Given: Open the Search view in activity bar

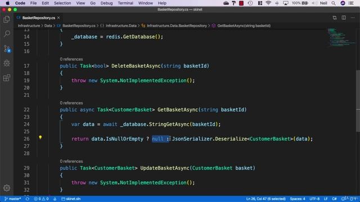Looking at the screenshot, I should point(7,34).
